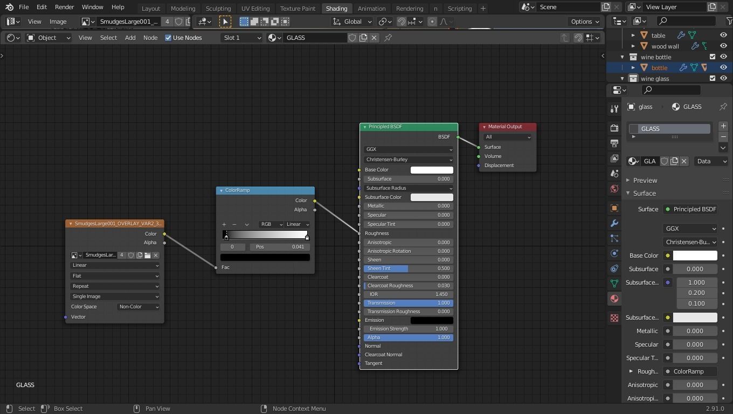This screenshot has height=414, width=733.
Task: Toggle visibility of the wood wall object
Action: pyautogui.click(x=723, y=46)
